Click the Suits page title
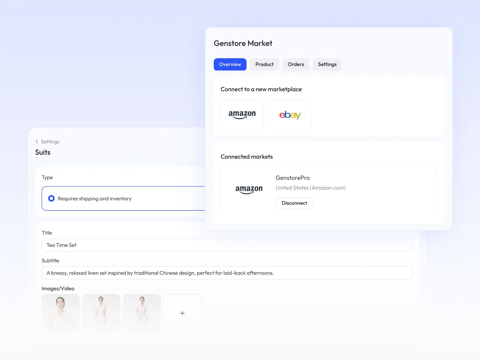The image size is (480, 360). [43, 152]
